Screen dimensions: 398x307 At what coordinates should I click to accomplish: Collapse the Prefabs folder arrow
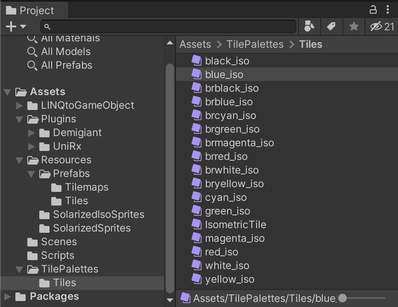[31, 174]
